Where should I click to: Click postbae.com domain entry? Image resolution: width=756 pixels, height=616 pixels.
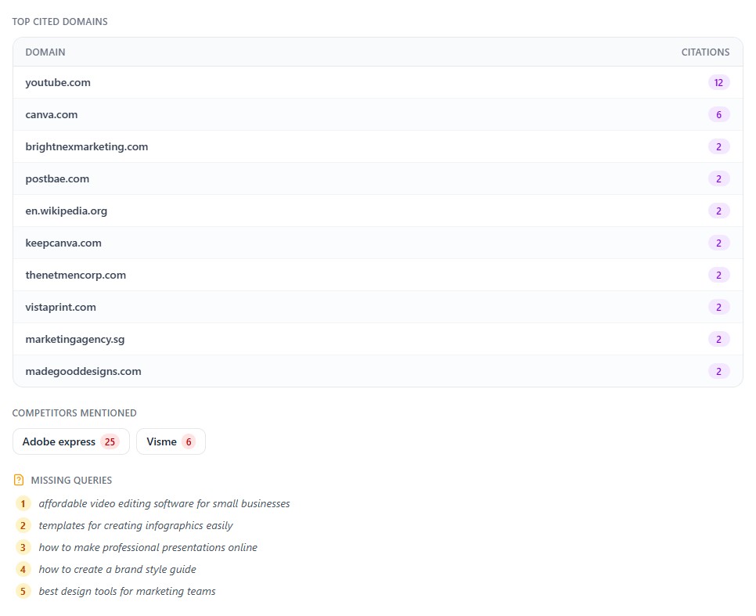[x=57, y=179]
